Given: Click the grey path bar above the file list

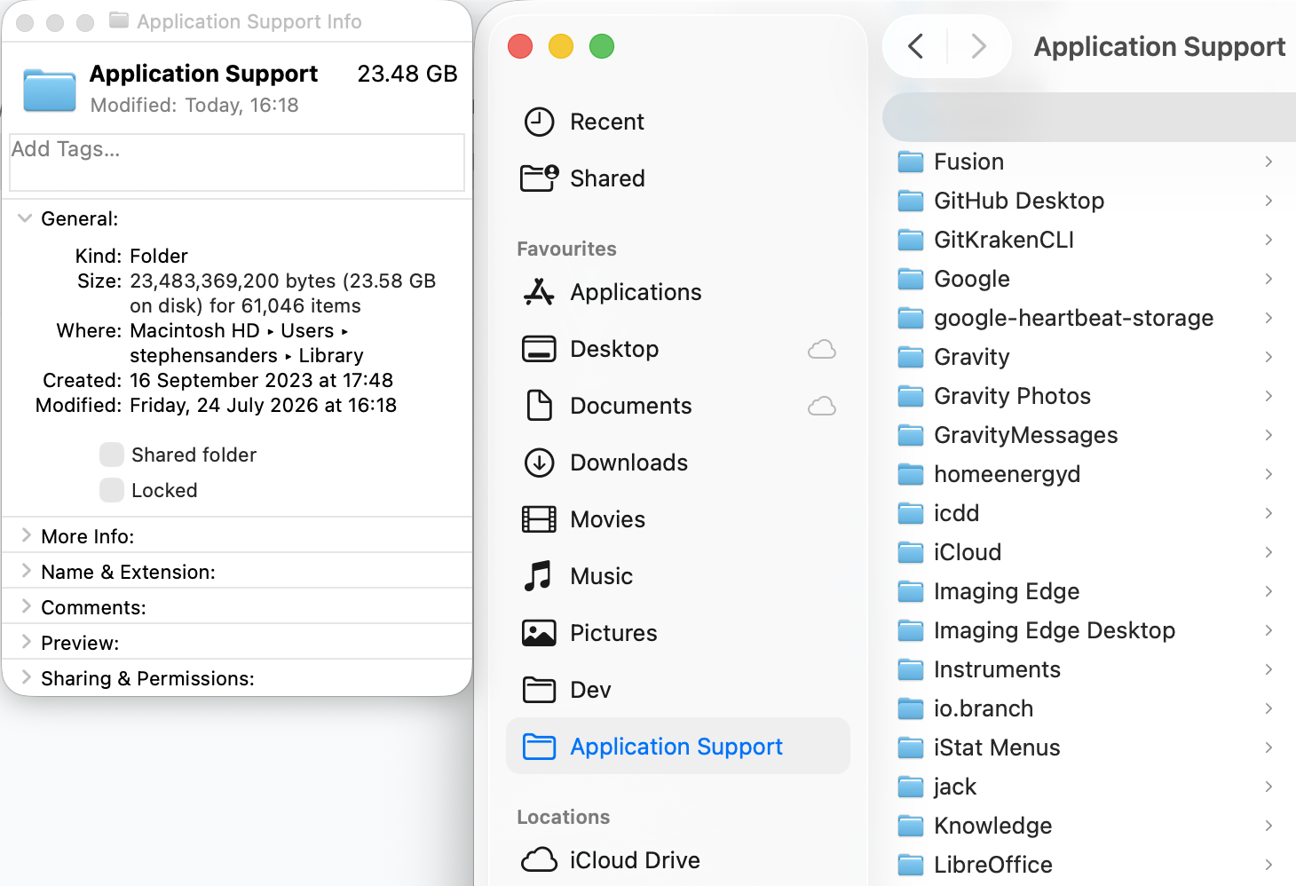Looking at the screenshot, I should click(1089, 116).
